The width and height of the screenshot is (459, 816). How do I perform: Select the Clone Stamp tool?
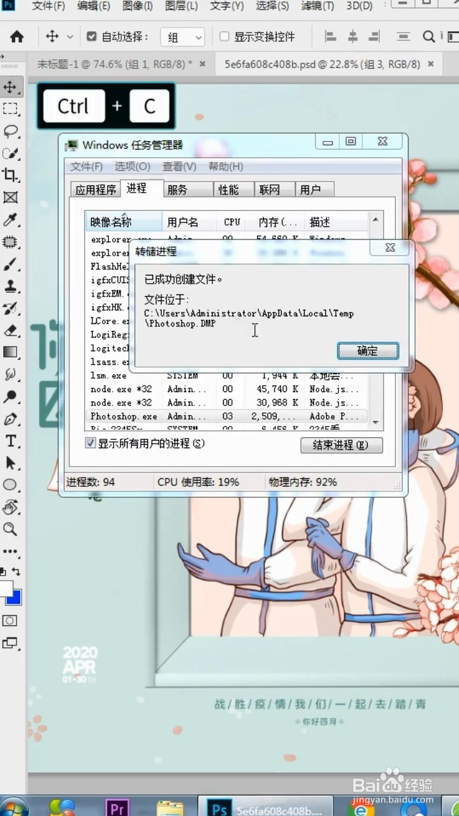click(x=10, y=286)
